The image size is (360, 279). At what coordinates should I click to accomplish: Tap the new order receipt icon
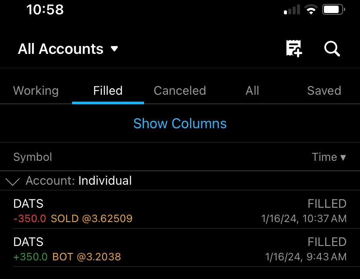click(294, 49)
